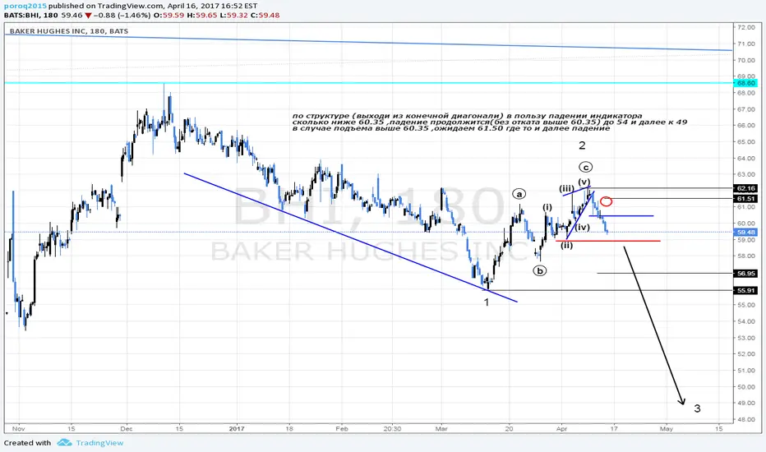The height and width of the screenshot is (452, 766).
Task: Click the (i) wave label
Action: [x=547, y=207]
